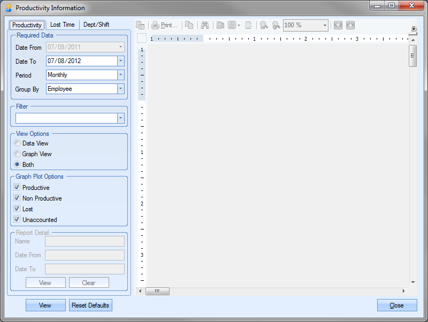The height and width of the screenshot is (322, 428).
Task: Open the Period dropdown
Action: tap(120, 75)
